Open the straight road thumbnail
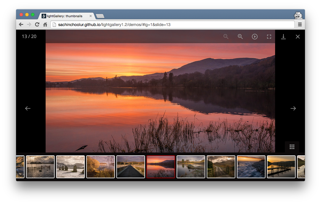The width and height of the screenshot is (321, 204). [131, 167]
